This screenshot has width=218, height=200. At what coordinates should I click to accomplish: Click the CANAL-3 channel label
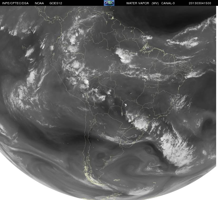(168, 3)
